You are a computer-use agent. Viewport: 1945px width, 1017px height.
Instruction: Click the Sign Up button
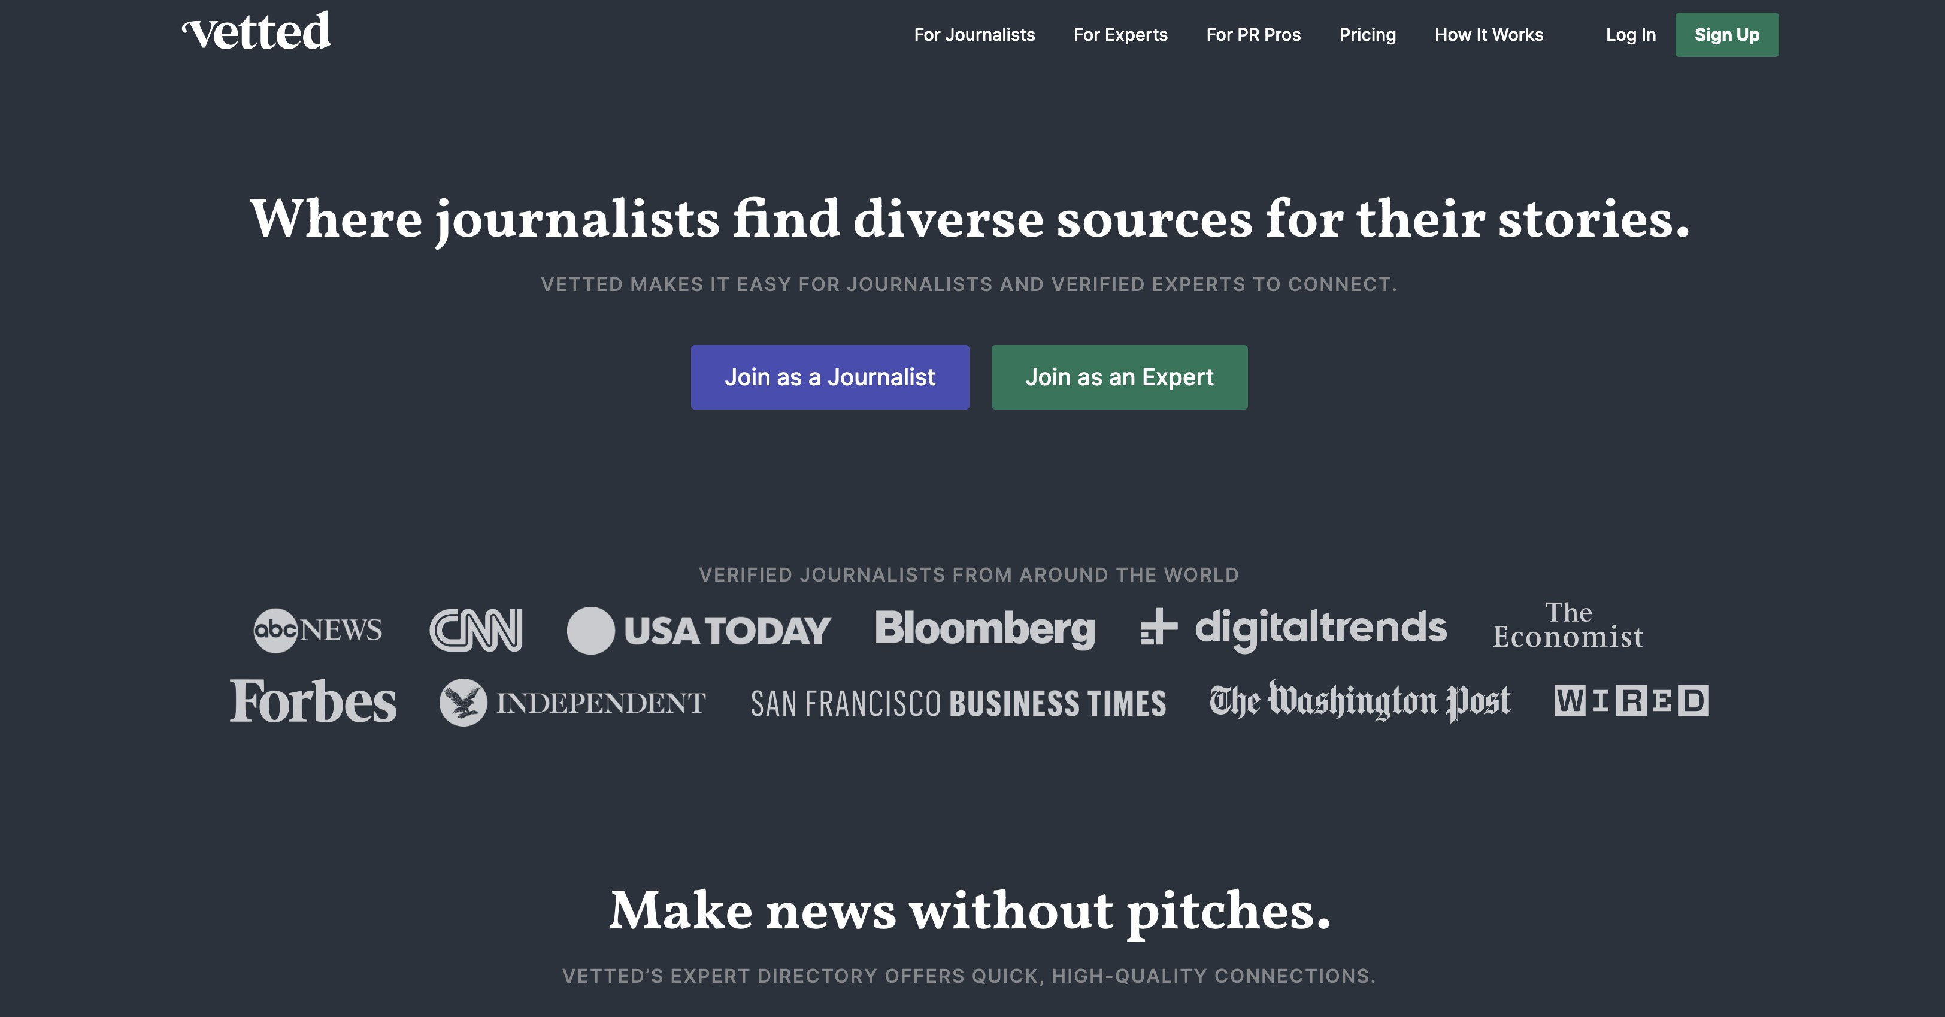coord(1728,35)
